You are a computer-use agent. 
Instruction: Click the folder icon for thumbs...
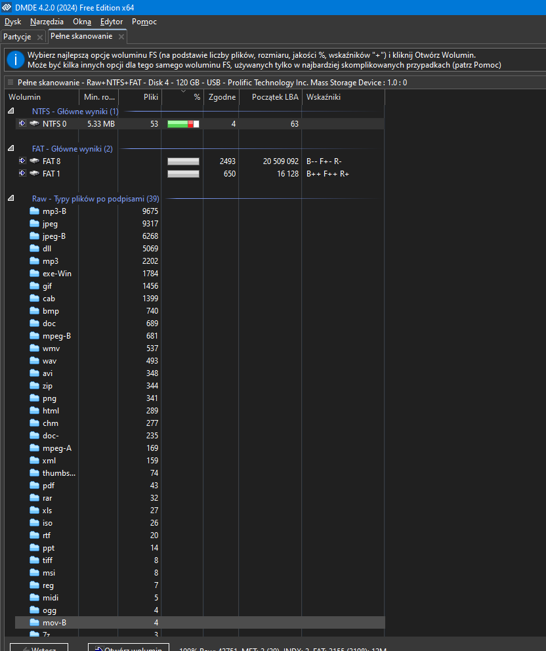click(35, 472)
